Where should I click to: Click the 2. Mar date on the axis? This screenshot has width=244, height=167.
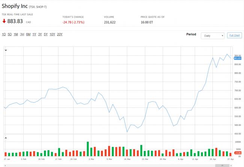91,159
